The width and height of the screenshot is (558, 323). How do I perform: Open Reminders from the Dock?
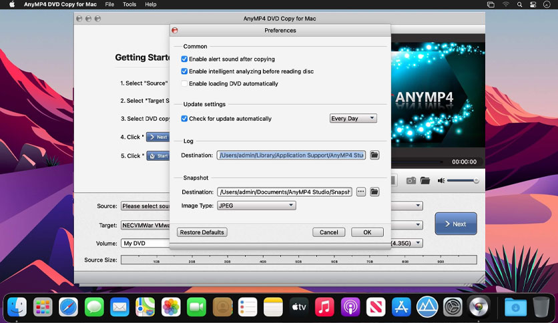248,306
